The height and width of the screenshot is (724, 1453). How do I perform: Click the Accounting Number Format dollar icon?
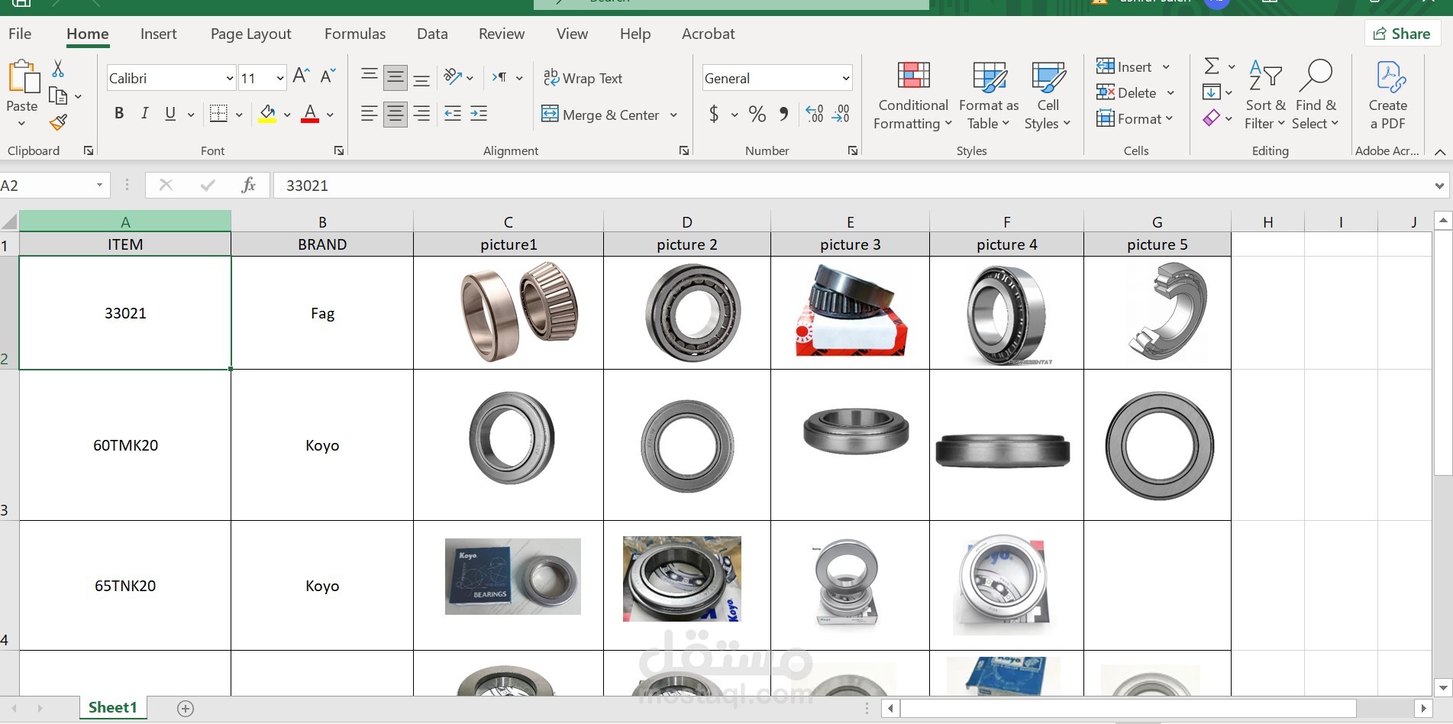pyautogui.click(x=714, y=115)
